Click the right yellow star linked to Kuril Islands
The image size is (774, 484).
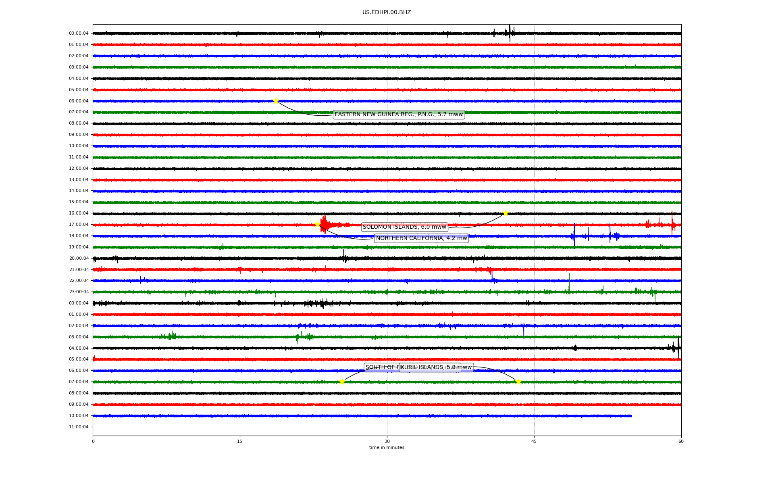coord(518,382)
